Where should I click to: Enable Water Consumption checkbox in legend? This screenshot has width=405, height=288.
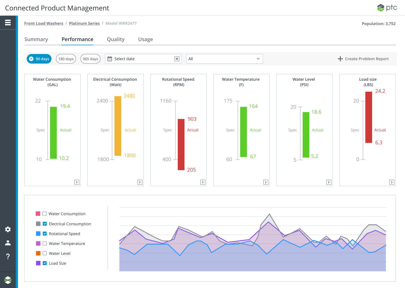[44, 214]
